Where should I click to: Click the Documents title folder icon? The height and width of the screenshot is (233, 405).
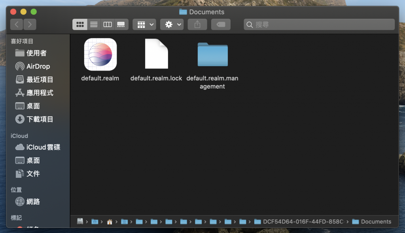coord(183,12)
